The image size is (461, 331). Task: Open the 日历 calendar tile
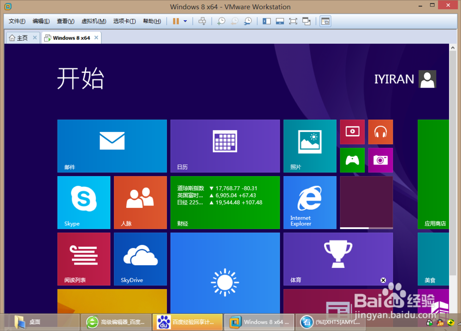pyautogui.click(x=225, y=146)
